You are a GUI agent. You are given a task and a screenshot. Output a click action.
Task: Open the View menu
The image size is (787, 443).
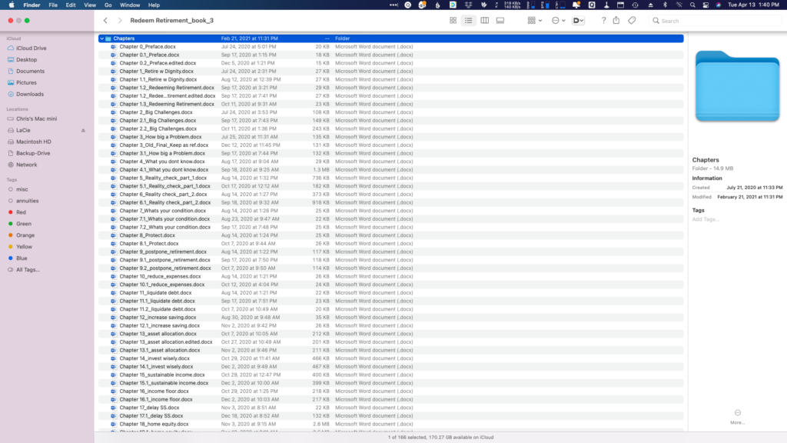90,5
